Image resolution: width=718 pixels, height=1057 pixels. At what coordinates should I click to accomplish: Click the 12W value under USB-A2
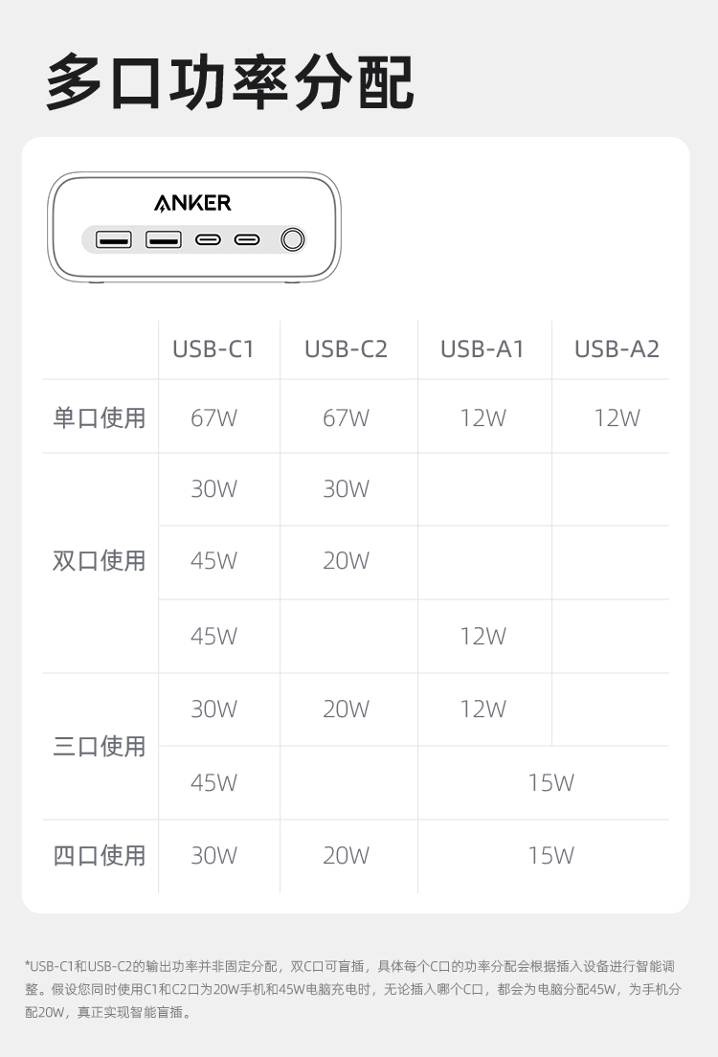click(617, 418)
